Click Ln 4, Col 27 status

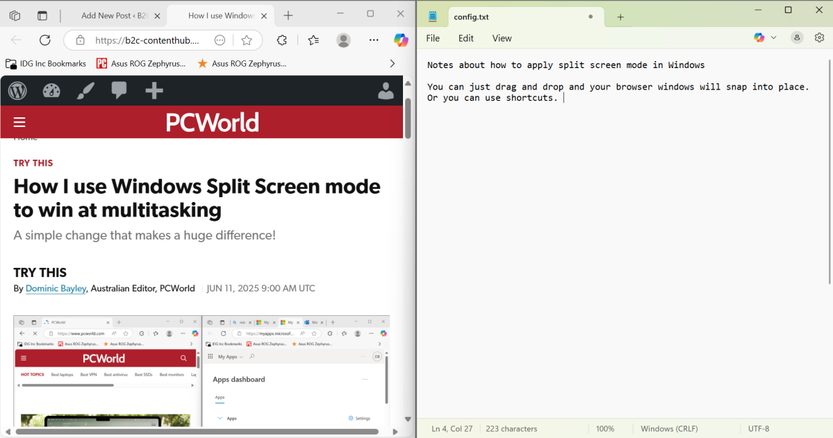coord(452,428)
